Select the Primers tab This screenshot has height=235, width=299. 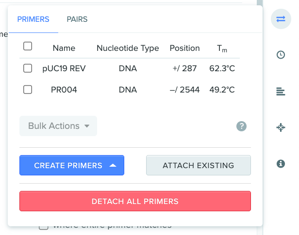click(33, 19)
